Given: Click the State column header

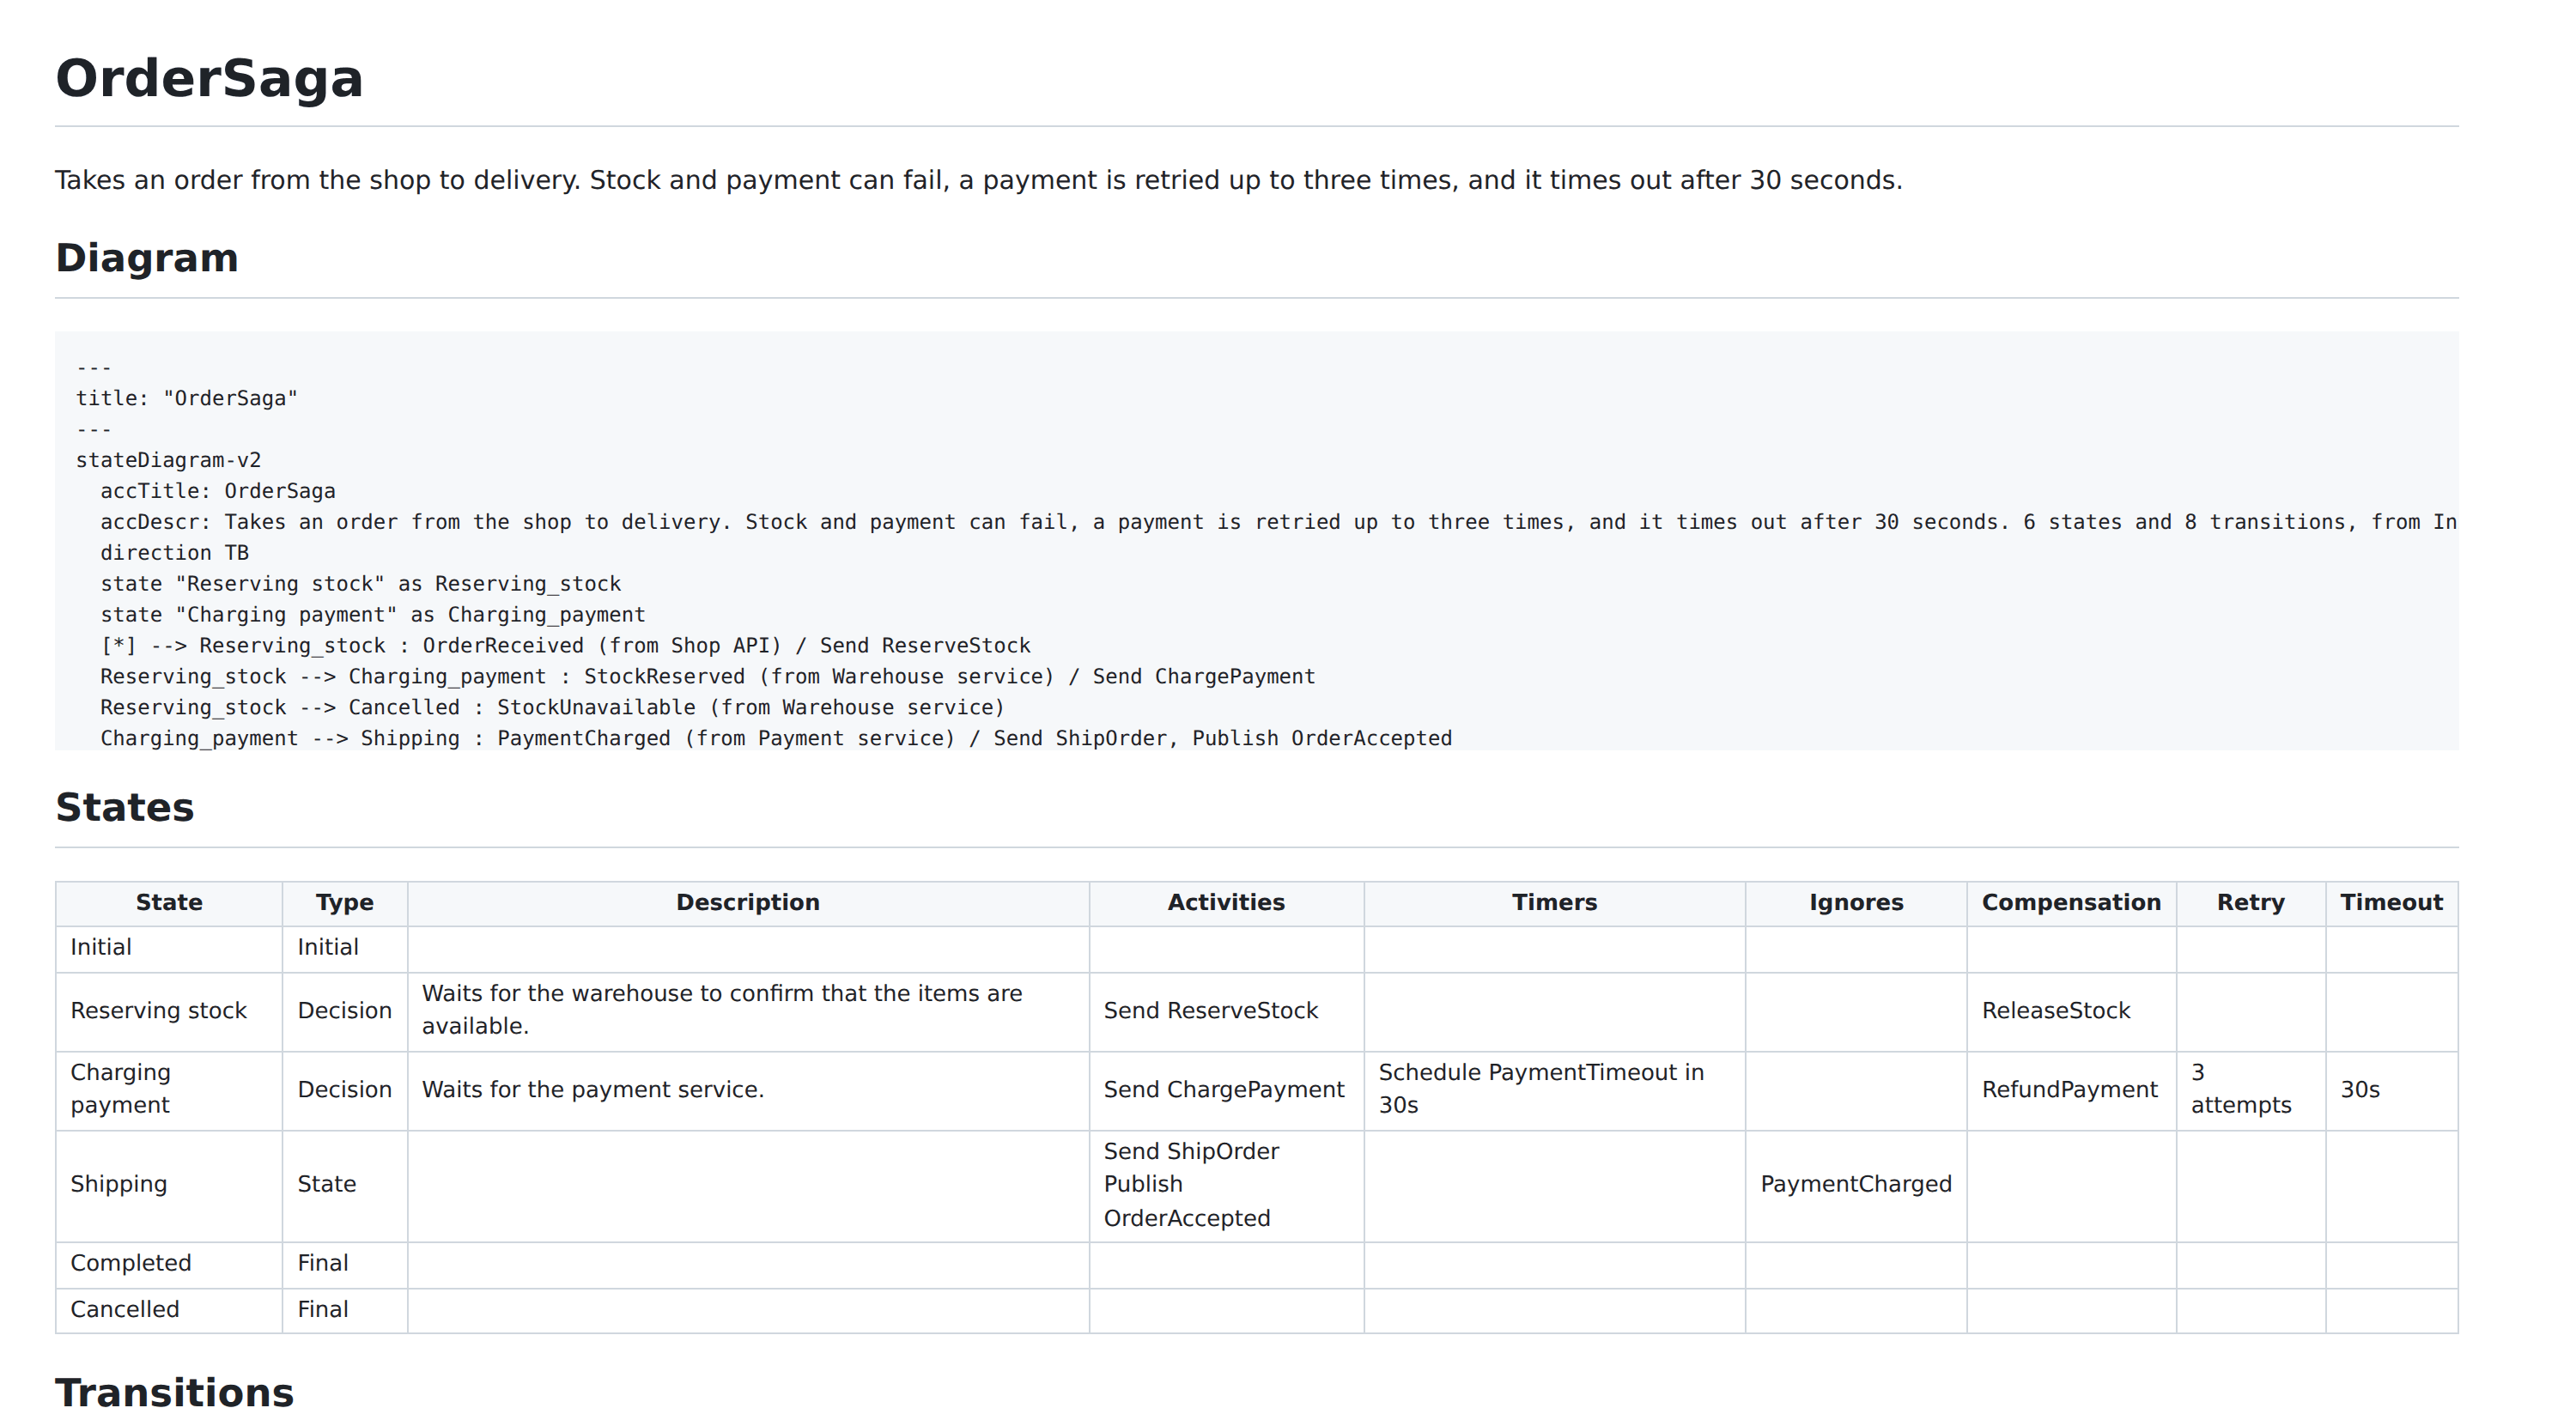Looking at the screenshot, I should click(x=169, y=903).
